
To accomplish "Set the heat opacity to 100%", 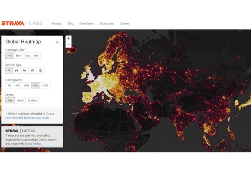I will (x=45, y=86).
